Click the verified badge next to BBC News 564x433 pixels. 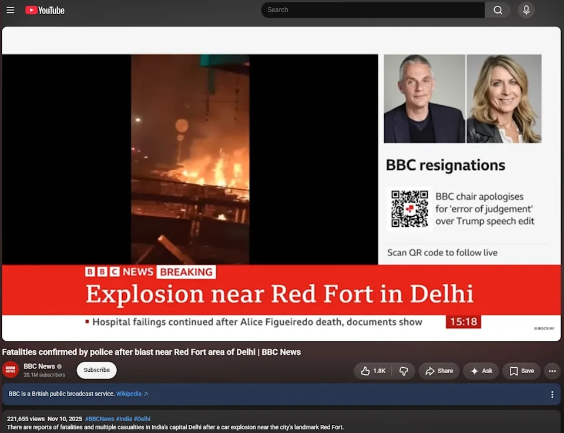pos(59,367)
